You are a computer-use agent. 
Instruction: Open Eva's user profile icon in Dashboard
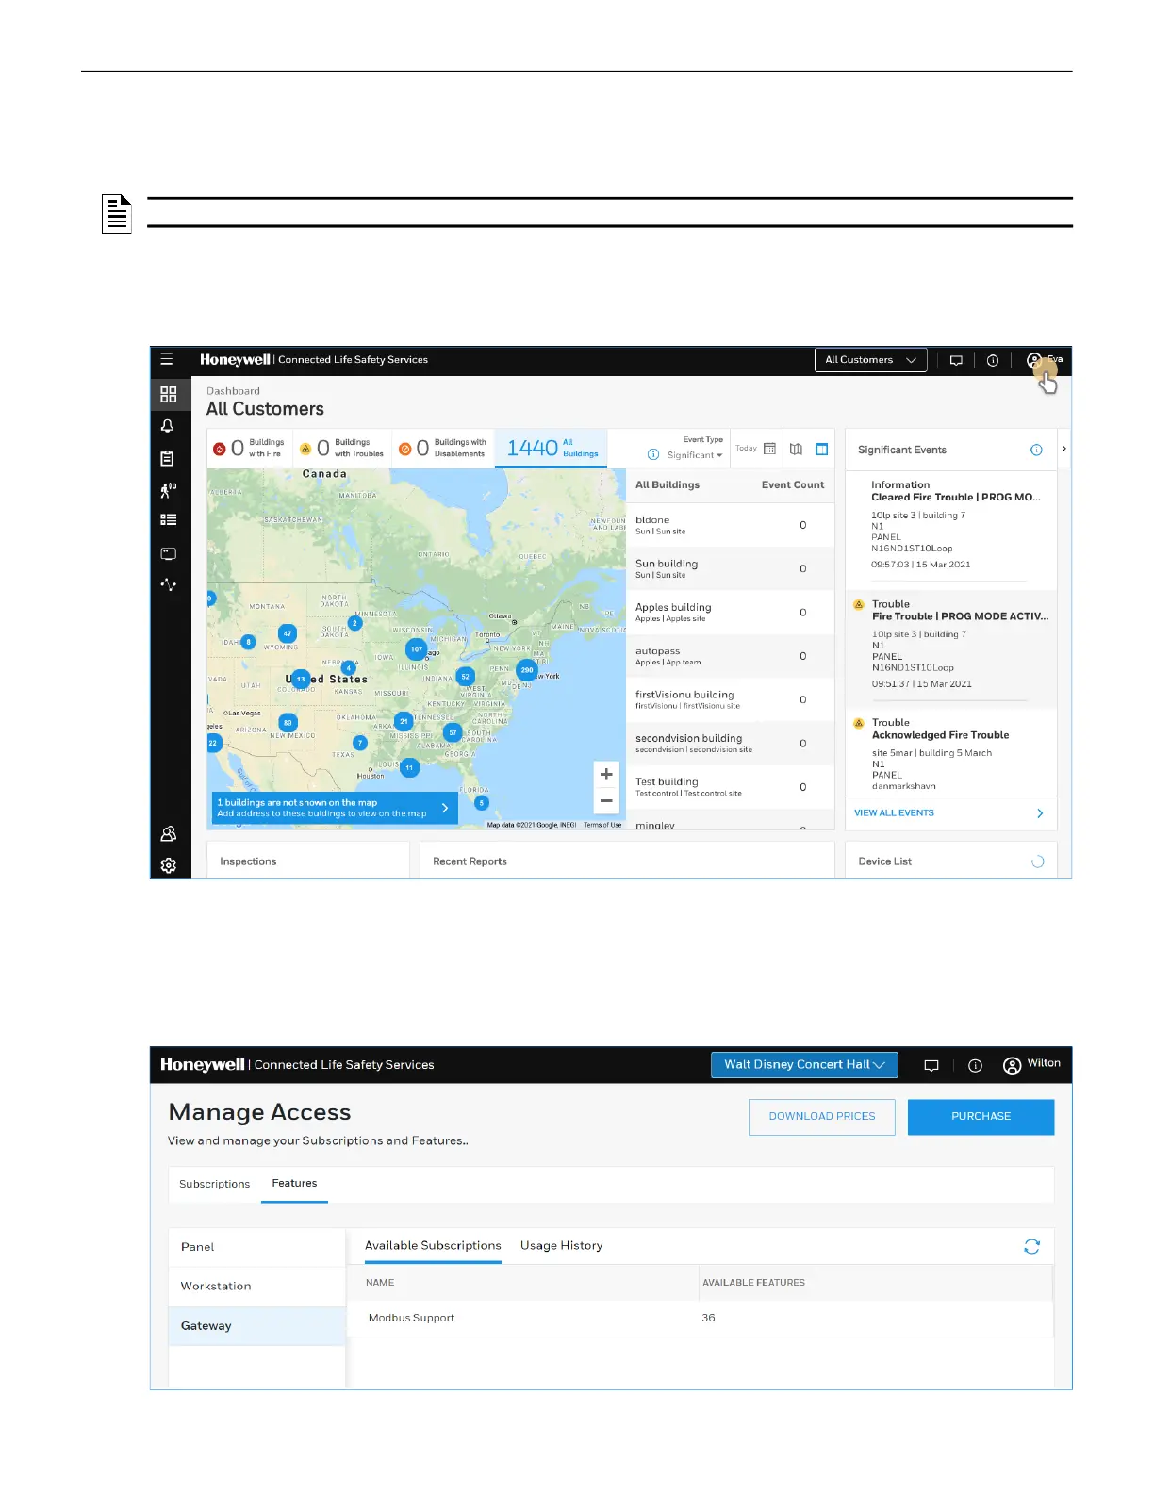point(1033,360)
